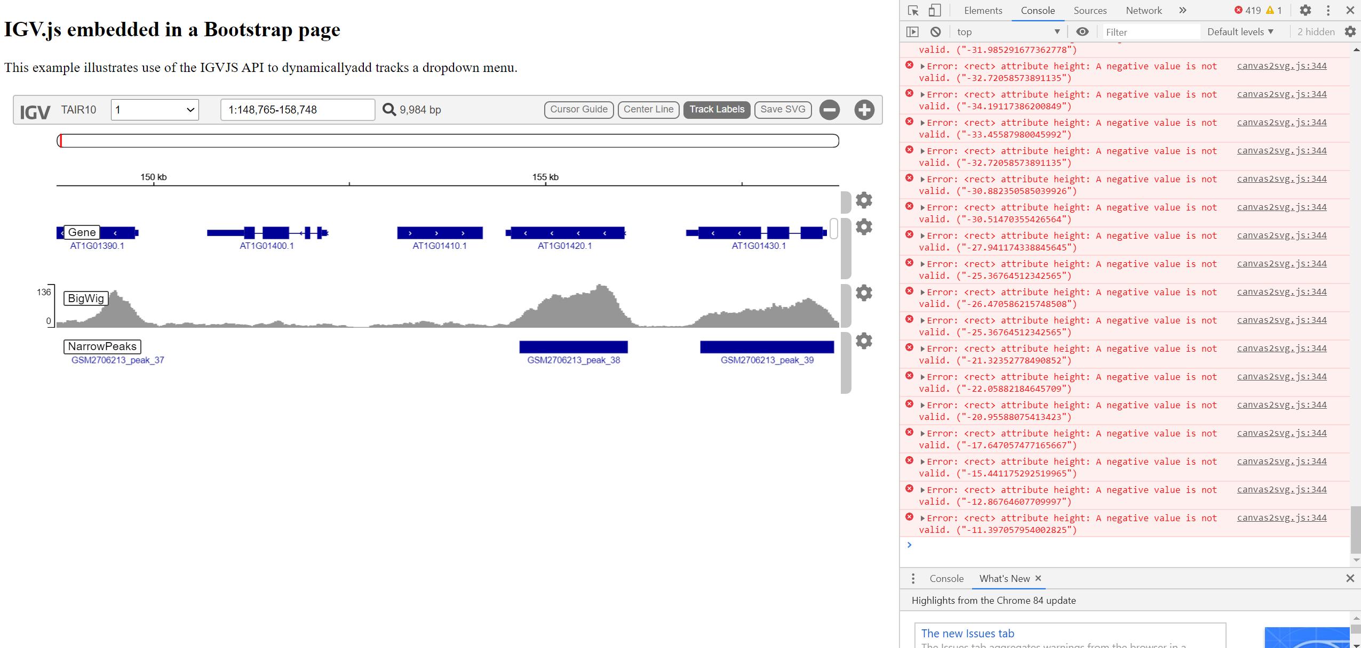Zoom in using the plus icon
This screenshot has height=648, width=1361.
(x=864, y=109)
